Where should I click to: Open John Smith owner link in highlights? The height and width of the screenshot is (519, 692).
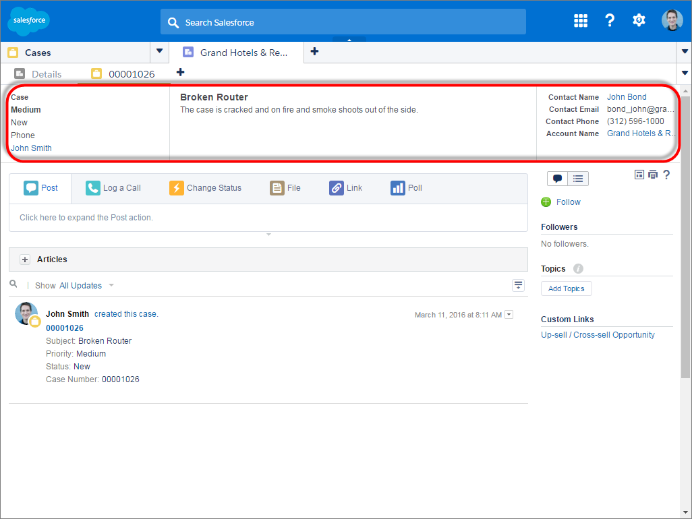31,148
